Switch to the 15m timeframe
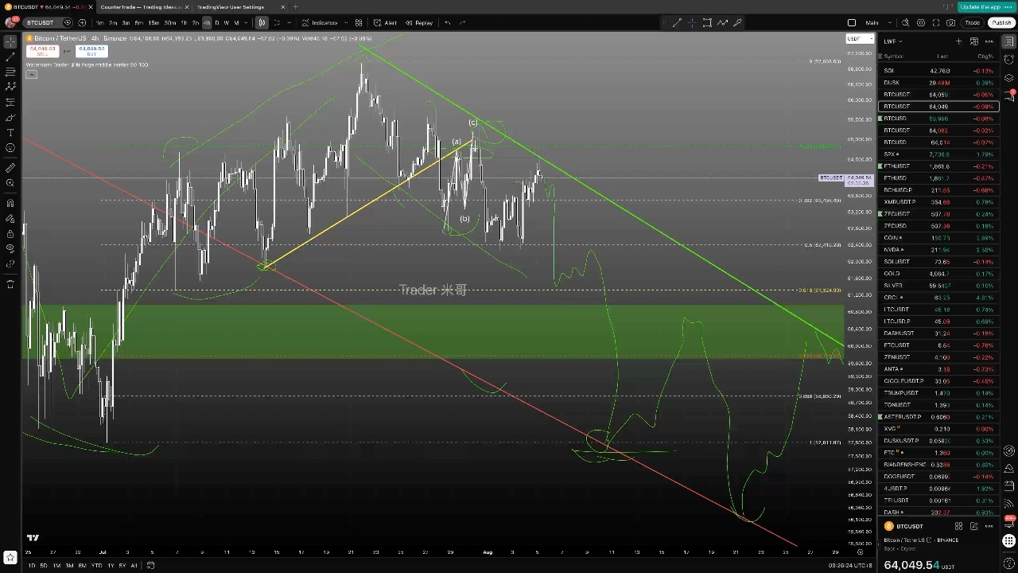Screen dimensions: 1018x573 point(153,22)
